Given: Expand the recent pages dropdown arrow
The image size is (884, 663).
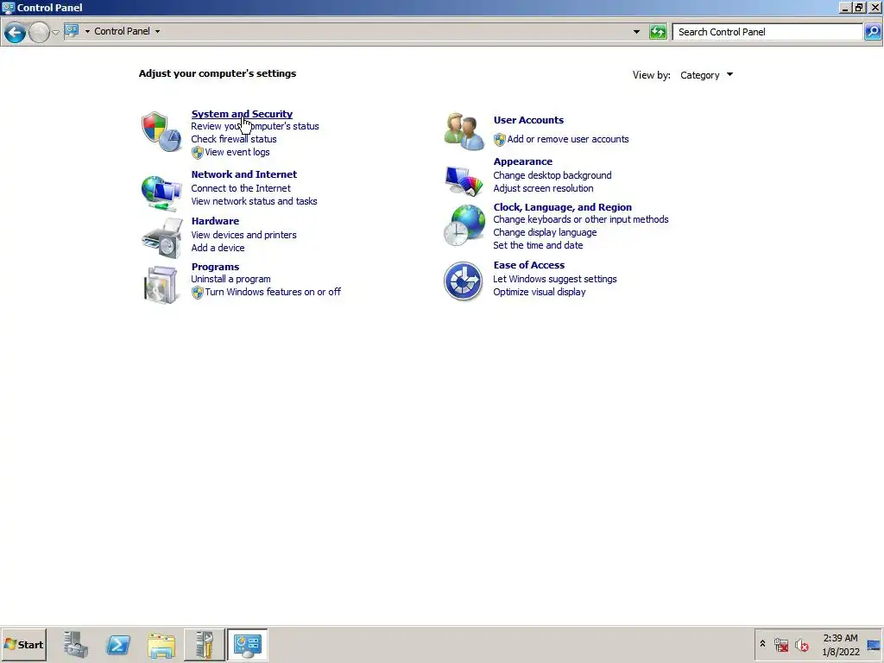Looking at the screenshot, I should point(55,32).
